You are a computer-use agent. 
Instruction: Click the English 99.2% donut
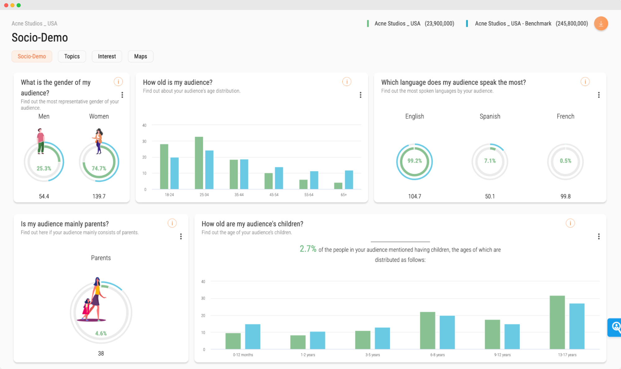414,161
